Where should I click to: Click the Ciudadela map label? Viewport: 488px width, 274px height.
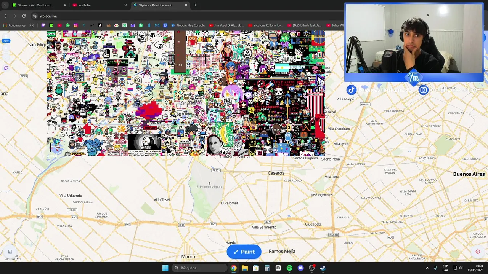[313, 225]
